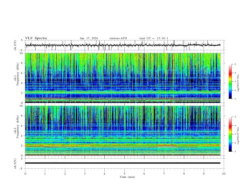Viewport: 252px width, 195px height.
Task: Click the "ch.1(V)" axis label
Action: (15, 45)
